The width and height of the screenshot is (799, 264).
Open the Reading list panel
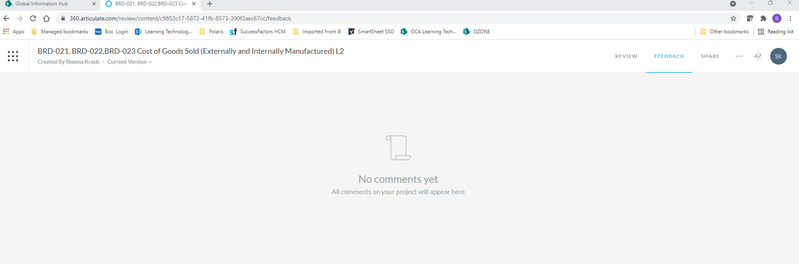tap(776, 32)
